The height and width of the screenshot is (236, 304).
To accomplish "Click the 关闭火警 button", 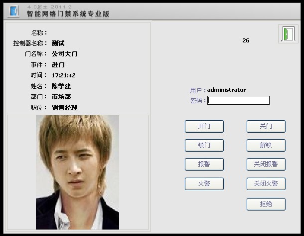I will pyautogui.click(x=266, y=184).
